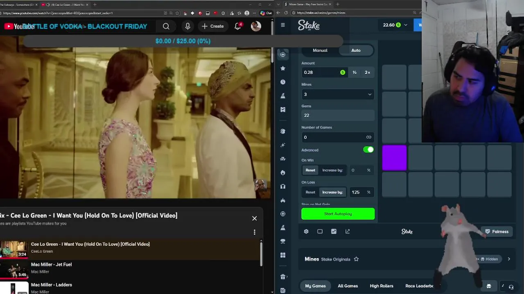Toggle theatre mode rectangle icon below game

click(x=320, y=232)
